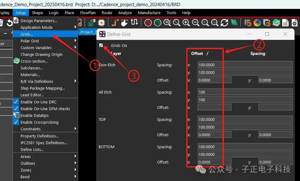Uncheck the Grids On checkbox
The image size is (300, 181).
(x=101, y=45)
